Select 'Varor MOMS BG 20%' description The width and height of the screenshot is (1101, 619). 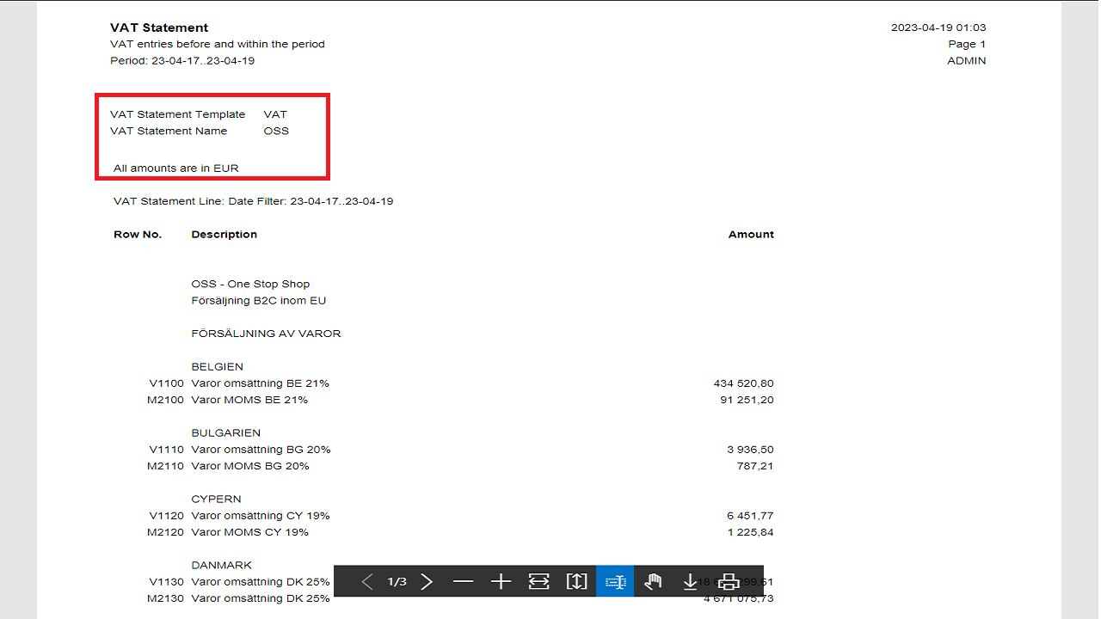[250, 466]
